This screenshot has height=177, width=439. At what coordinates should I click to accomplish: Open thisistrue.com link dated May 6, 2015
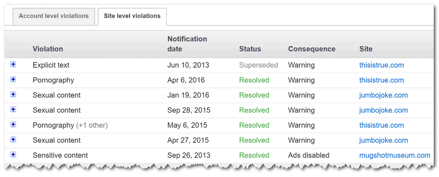pos(382,125)
